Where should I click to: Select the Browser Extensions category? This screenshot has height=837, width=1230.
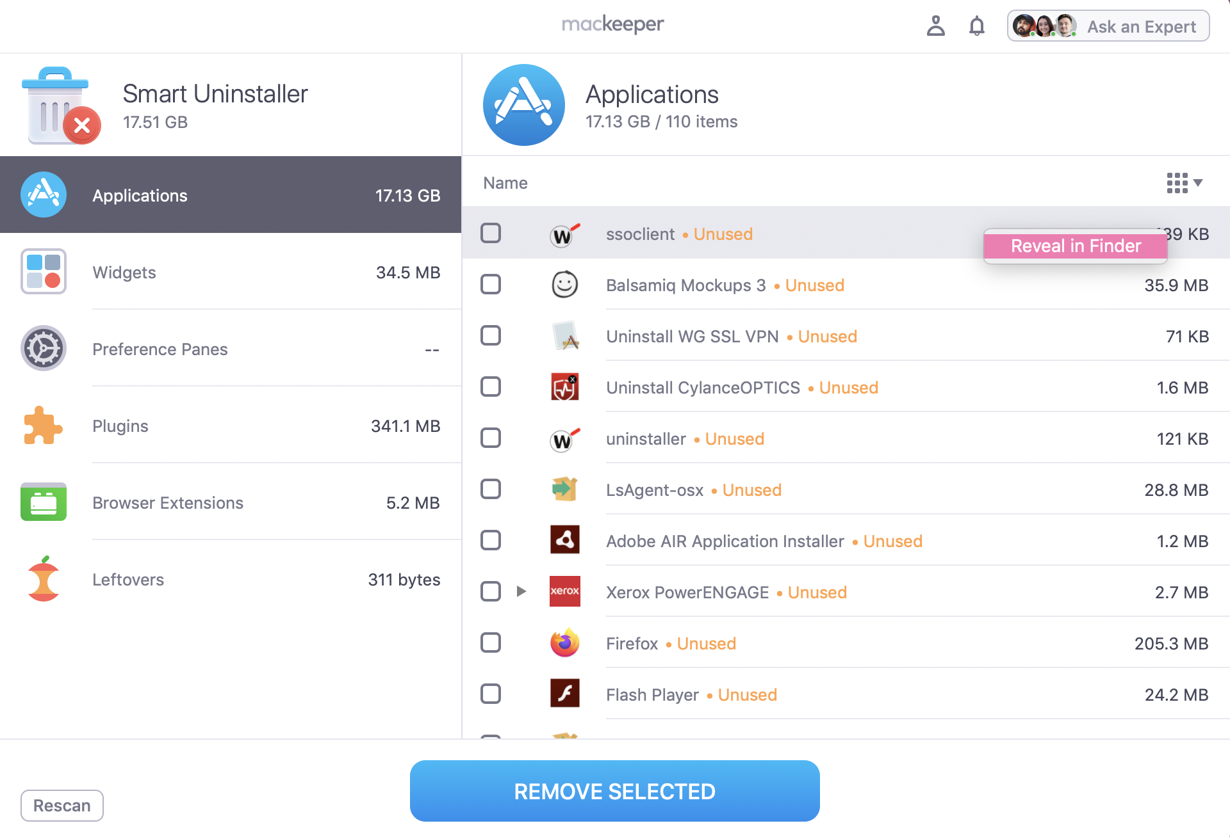(x=231, y=502)
